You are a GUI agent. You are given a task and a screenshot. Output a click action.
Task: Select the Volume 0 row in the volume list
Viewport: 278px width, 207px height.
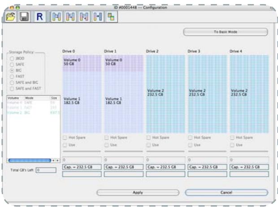click(x=34, y=103)
